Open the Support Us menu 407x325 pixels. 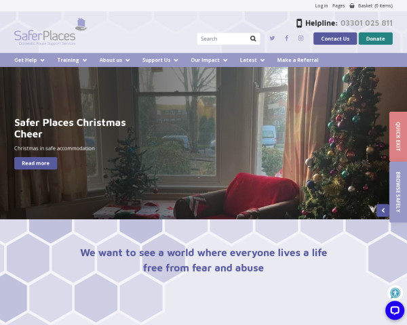point(160,60)
